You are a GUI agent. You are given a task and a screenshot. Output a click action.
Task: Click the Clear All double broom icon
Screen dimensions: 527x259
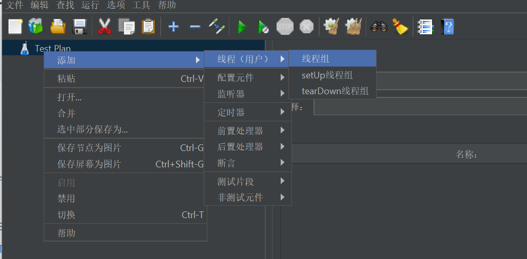pos(354,26)
